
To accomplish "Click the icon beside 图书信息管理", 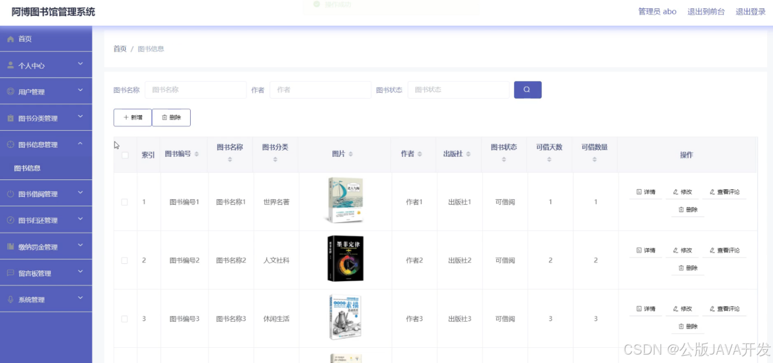I will (x=11, y=145).
